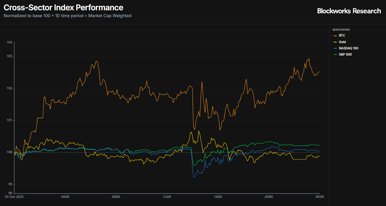Click the Blockworks Research logo
386x206 pixels.
(349, 11)
